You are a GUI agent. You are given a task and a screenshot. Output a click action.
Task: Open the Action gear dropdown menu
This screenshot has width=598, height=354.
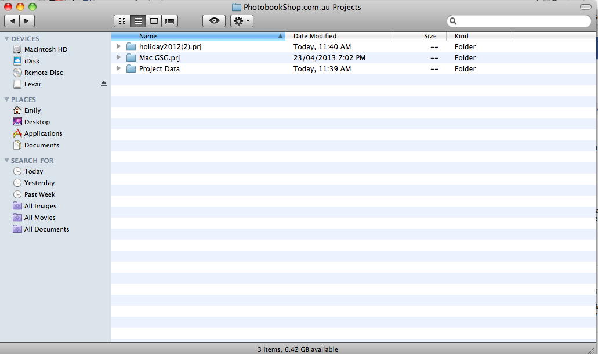[241, 21]
